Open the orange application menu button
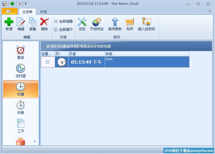 10,11
